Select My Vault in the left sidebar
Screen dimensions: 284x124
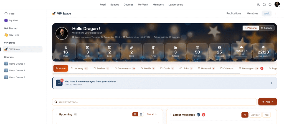[23, 21]
